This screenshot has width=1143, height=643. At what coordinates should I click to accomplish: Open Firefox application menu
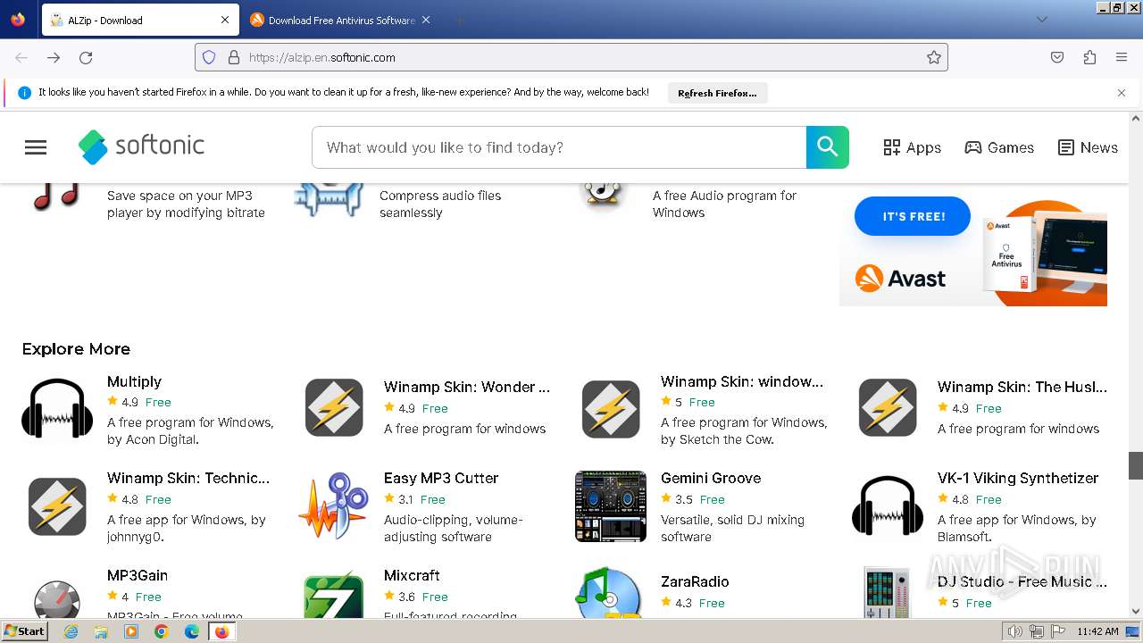(1122, 57)
